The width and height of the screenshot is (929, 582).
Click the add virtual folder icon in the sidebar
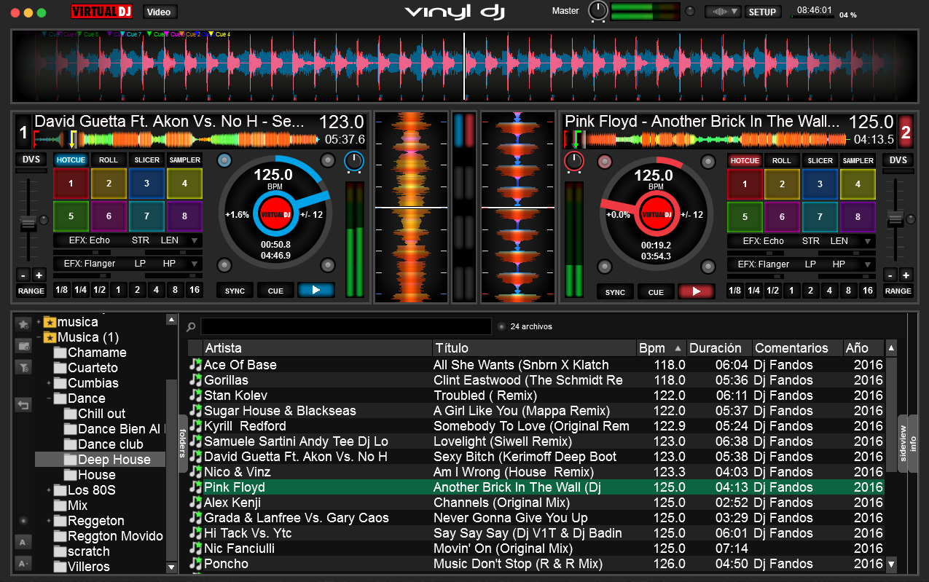(x=23, y=345)
